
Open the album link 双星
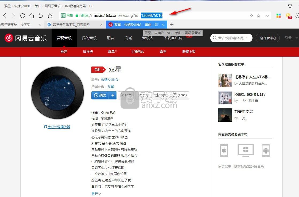[x=111, y=87]
